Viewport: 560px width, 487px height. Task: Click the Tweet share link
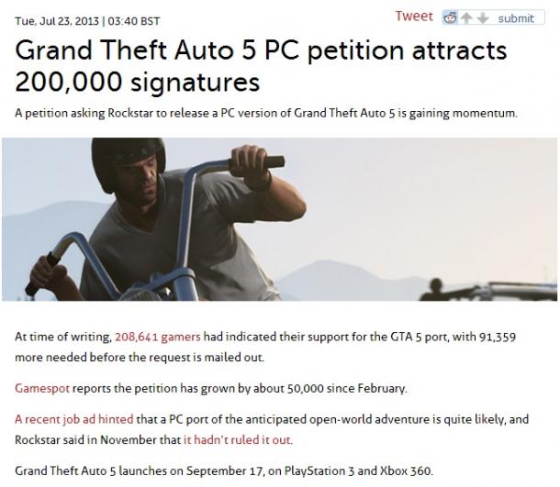click(413, 17)
